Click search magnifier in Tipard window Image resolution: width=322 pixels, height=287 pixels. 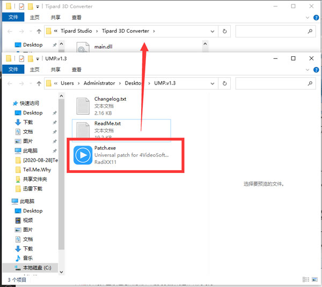point(310,31)
